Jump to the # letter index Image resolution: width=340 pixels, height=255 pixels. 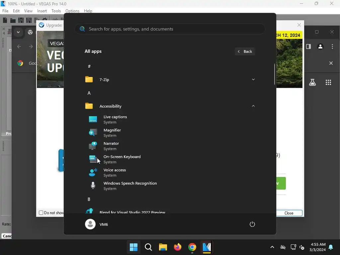point(89,66)
